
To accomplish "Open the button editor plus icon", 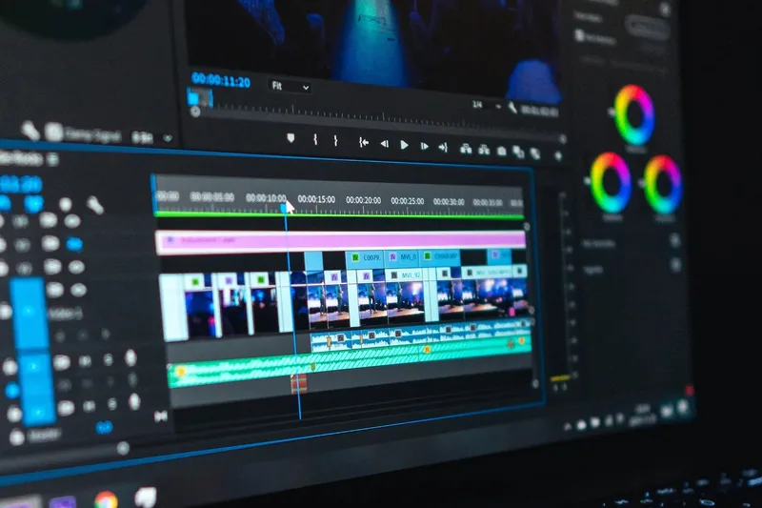I will [558, 156].
